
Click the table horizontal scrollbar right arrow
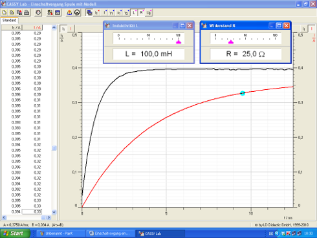49,217
